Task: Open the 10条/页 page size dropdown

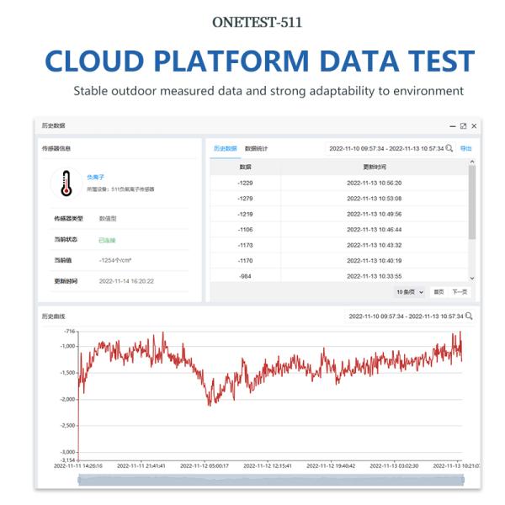Action: [x=411, y=291]
